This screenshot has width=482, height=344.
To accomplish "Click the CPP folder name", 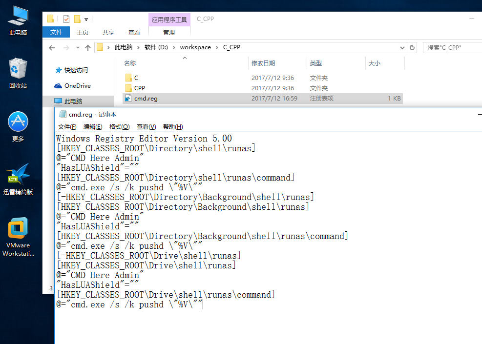I will click(x=140, y=88).
